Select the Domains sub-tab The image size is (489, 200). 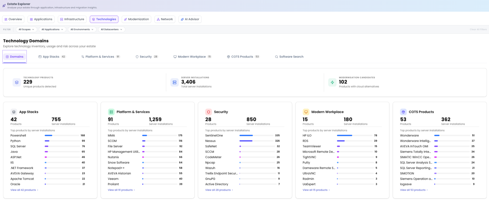click(x=15, y=57)
